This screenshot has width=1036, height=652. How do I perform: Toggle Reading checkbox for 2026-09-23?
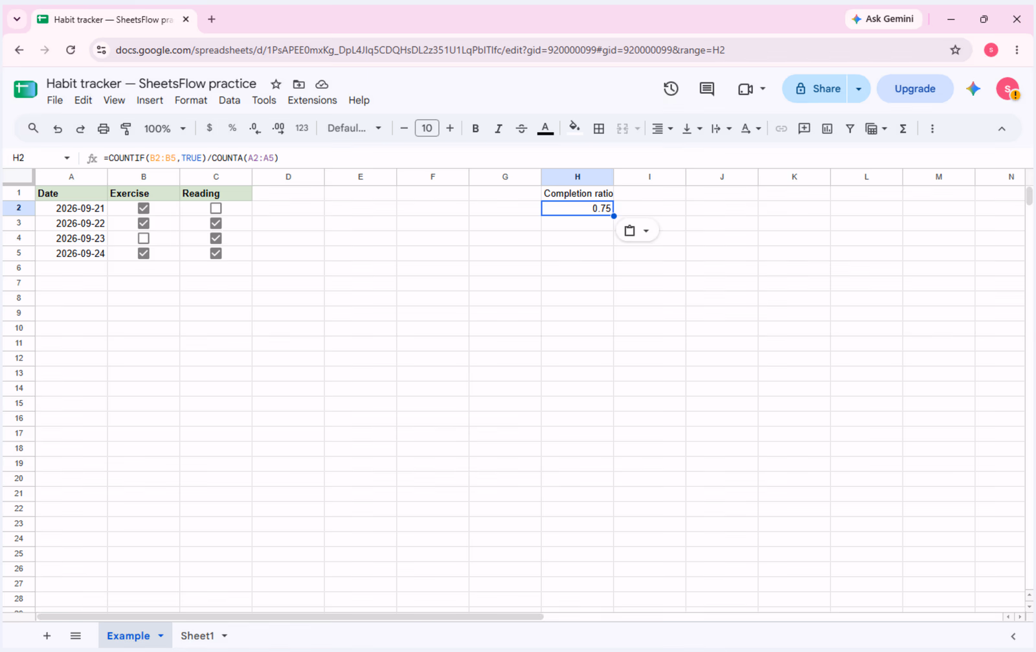point(216,238)
